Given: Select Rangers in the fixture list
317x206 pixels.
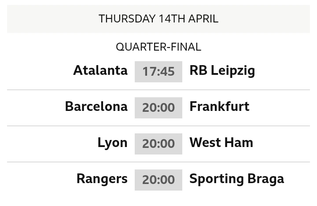Looking at the screenshot, I should (x=102, y=179).
